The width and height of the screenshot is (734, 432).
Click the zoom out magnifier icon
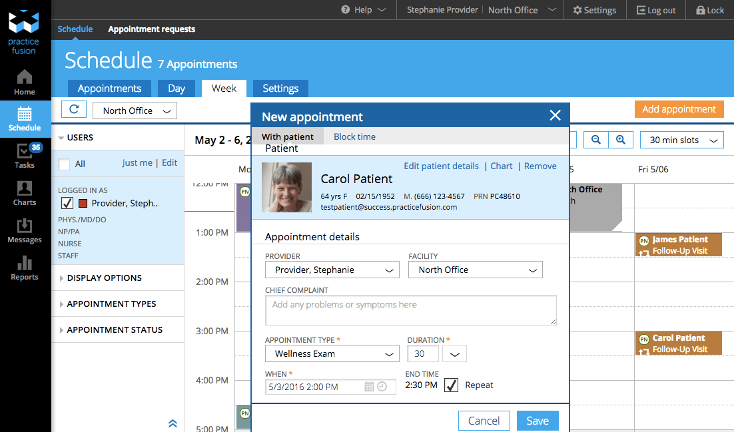[596, 140]
